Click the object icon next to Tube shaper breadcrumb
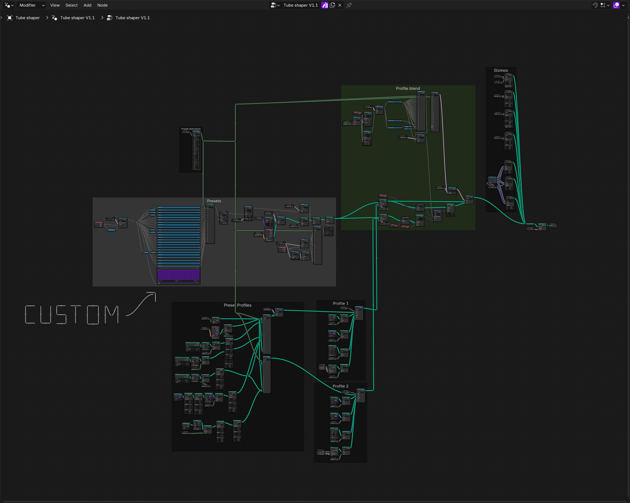 [x=10, y=17]
